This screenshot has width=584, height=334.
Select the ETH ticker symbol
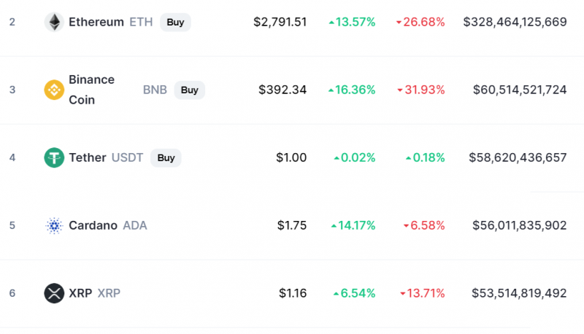click(x=141, y=22)
